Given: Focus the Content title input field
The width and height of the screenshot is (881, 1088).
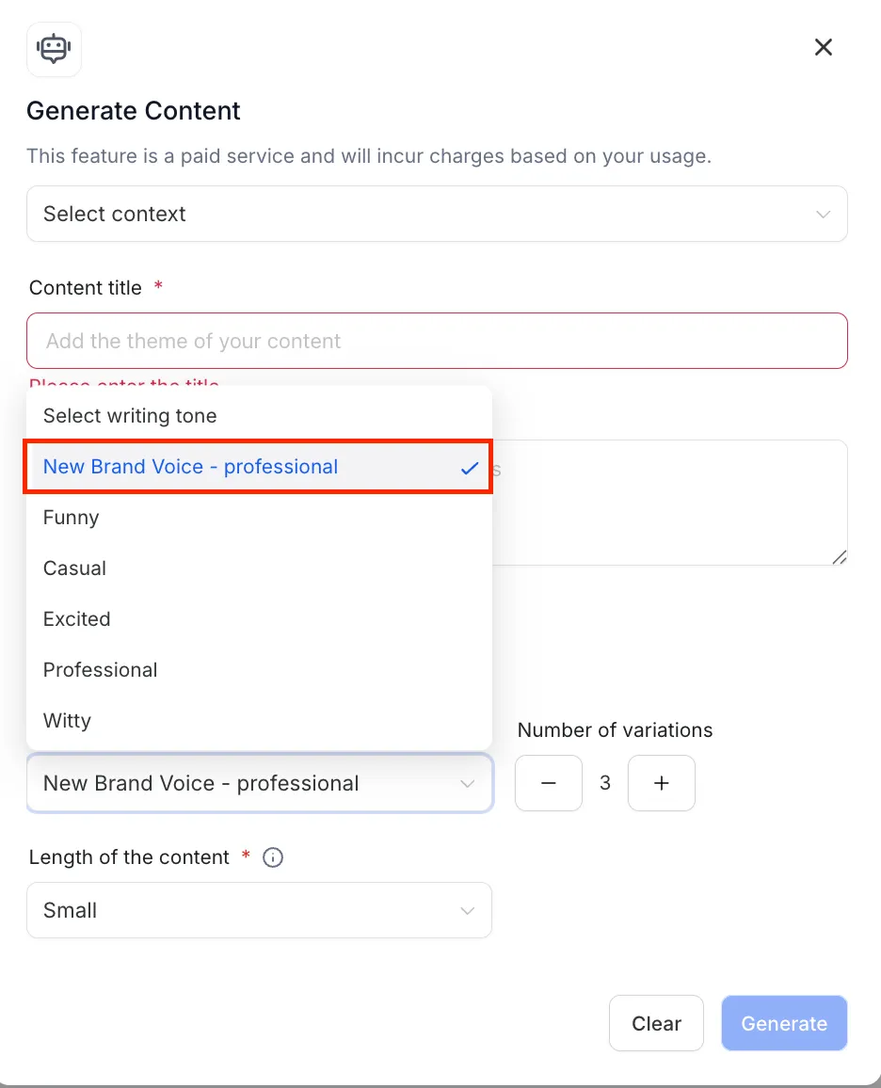Looking at the screenshot, I should 436,341.
